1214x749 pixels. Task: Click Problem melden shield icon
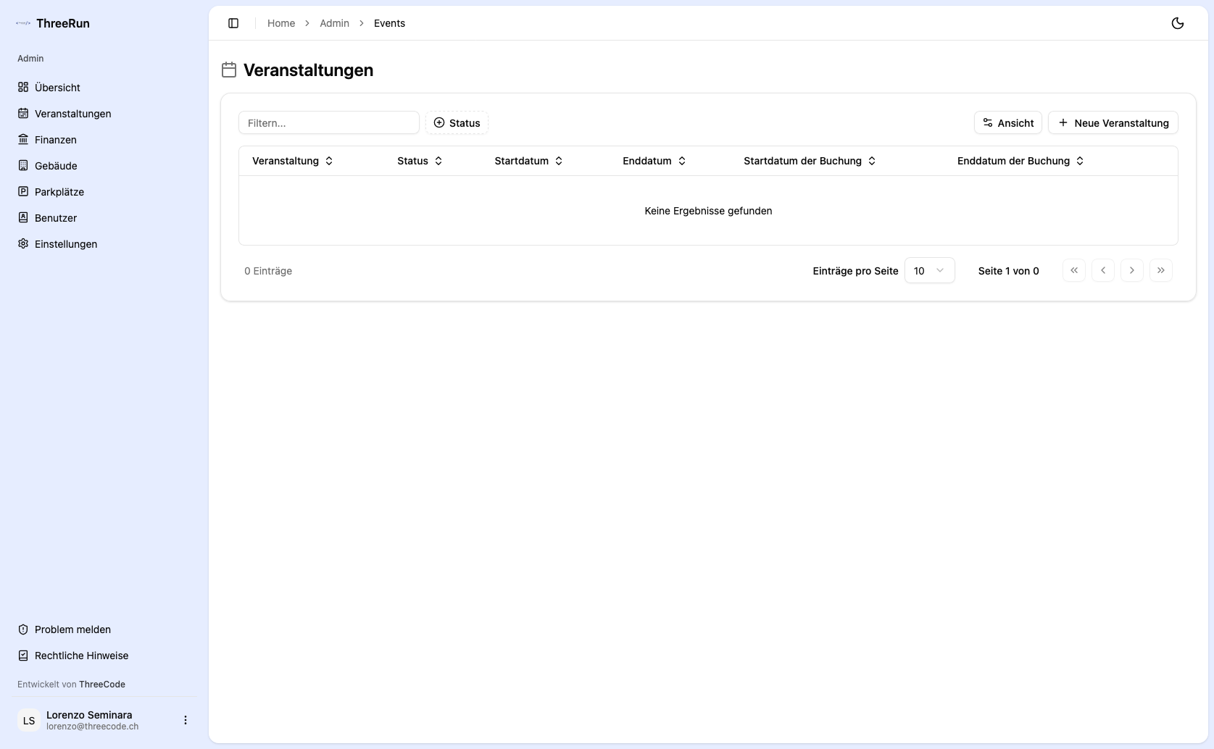point(23,629)
